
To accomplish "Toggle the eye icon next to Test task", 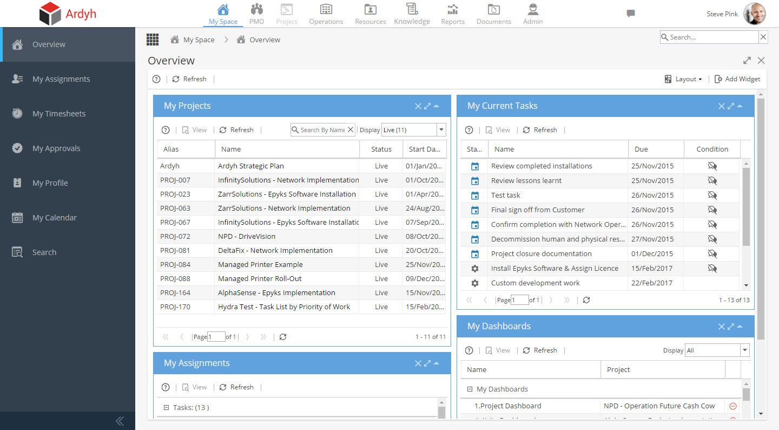I will coord(712,195).
